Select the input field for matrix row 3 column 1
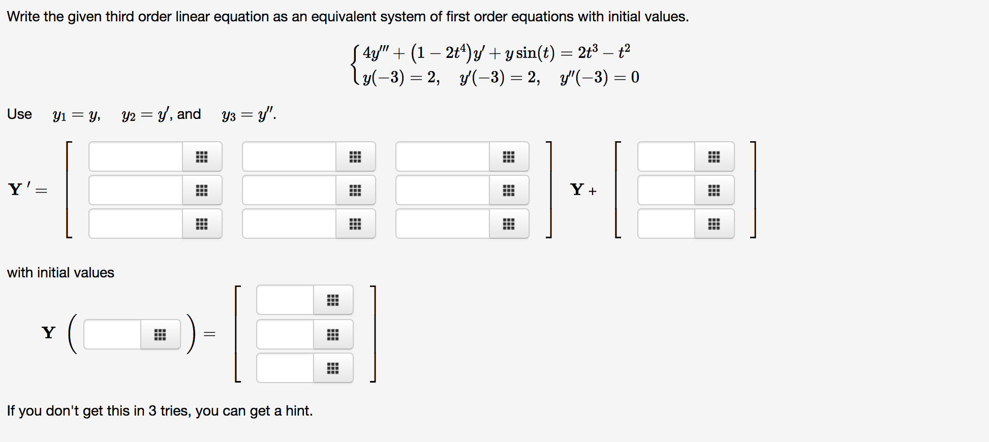 pyautogui.click(x=135, y=224)
